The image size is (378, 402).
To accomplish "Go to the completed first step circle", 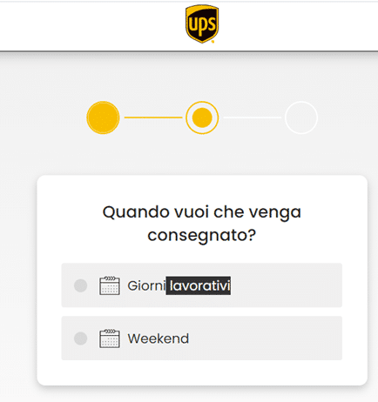I will point(103,117).
